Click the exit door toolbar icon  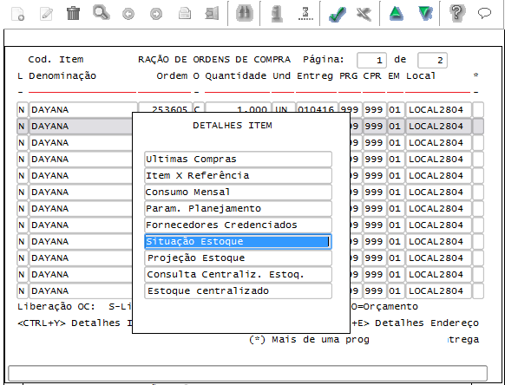[x=212, y=14]
